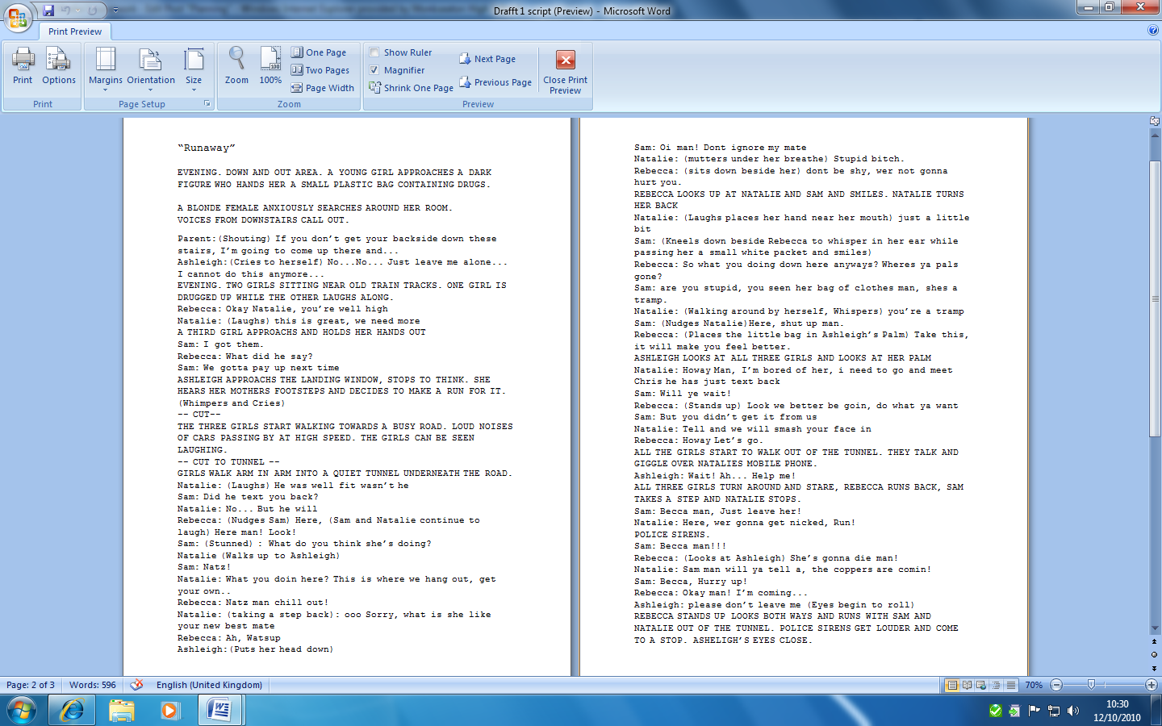
Task: Print the document using Print icon
Action: [x=23, y=66]
